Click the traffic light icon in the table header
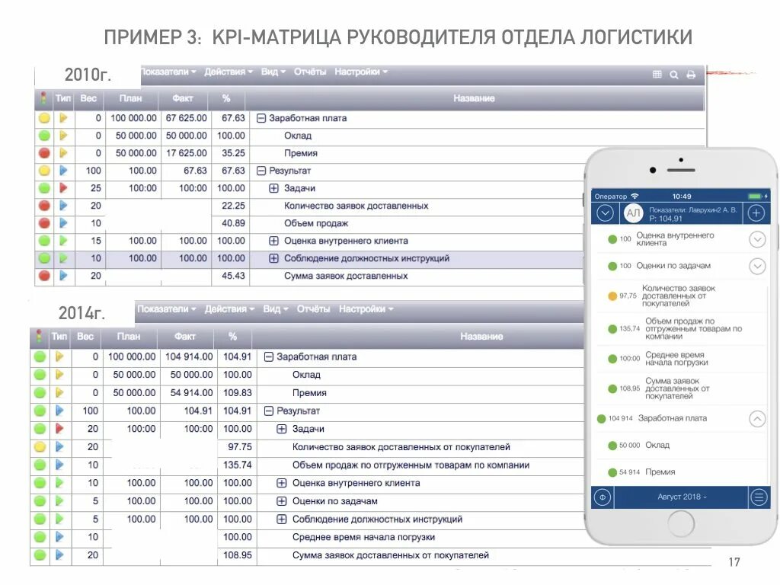This screenshot has width=780, height=585. tap(43, 98)
